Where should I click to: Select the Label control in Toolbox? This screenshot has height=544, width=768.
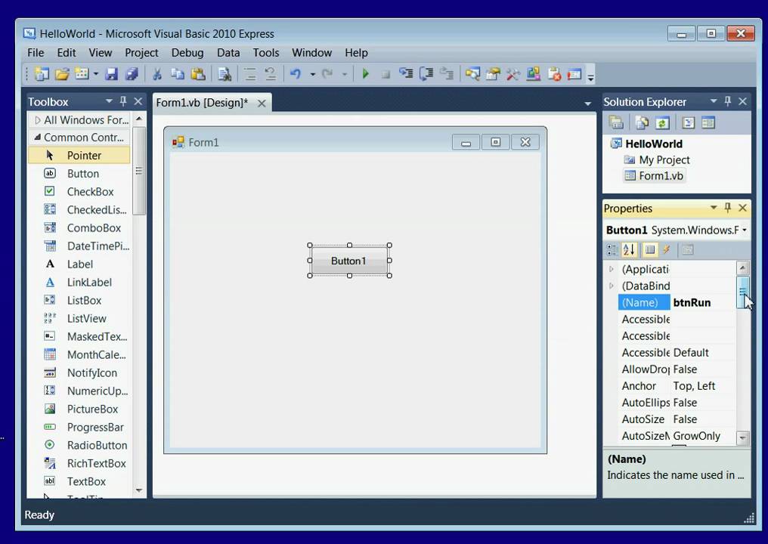tap(80, 264)
